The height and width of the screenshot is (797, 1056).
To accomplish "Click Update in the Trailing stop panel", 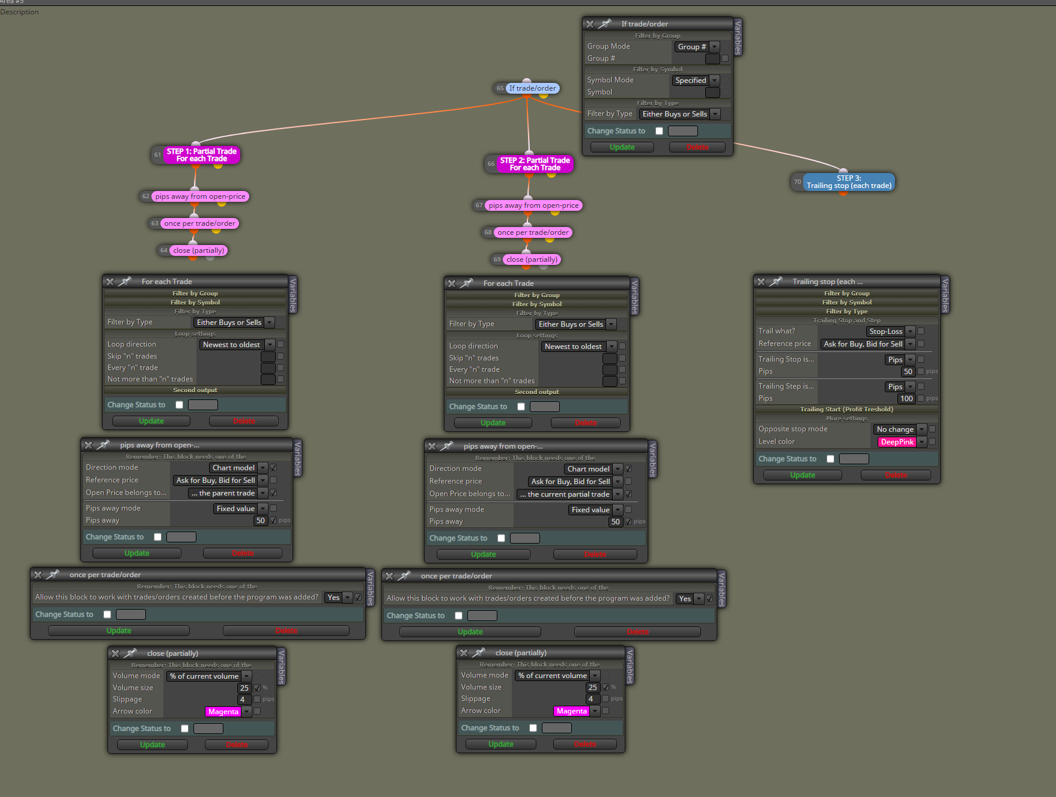I will pos(803,475).
